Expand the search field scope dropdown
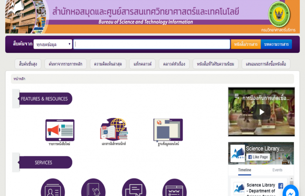The image size is (305, 196). pos(53,44)
